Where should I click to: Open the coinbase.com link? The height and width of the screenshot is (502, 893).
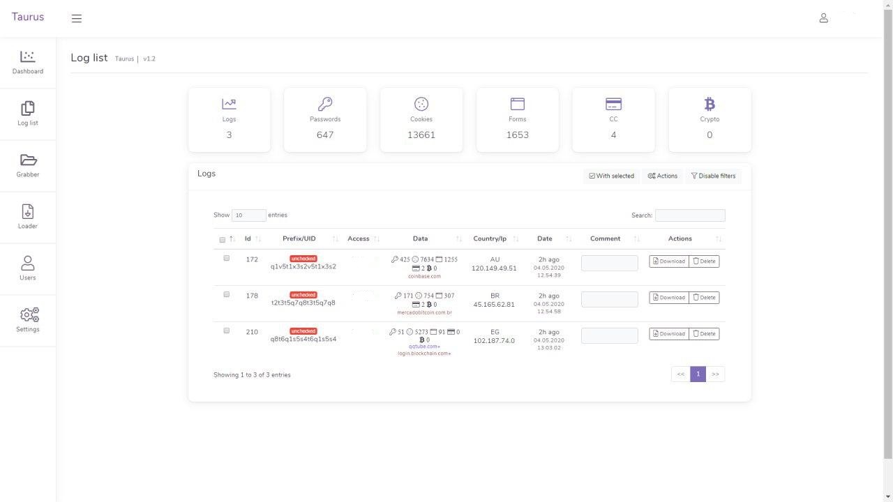[424, 277]
